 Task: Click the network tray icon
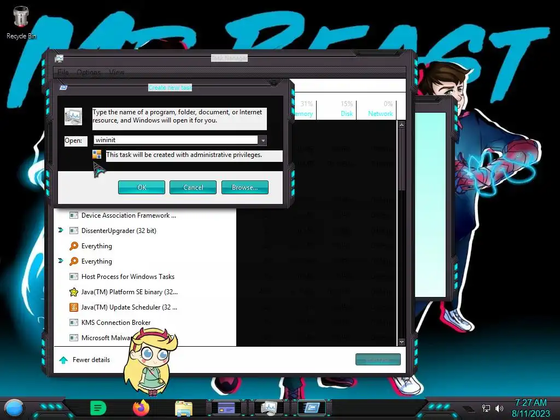486,408
